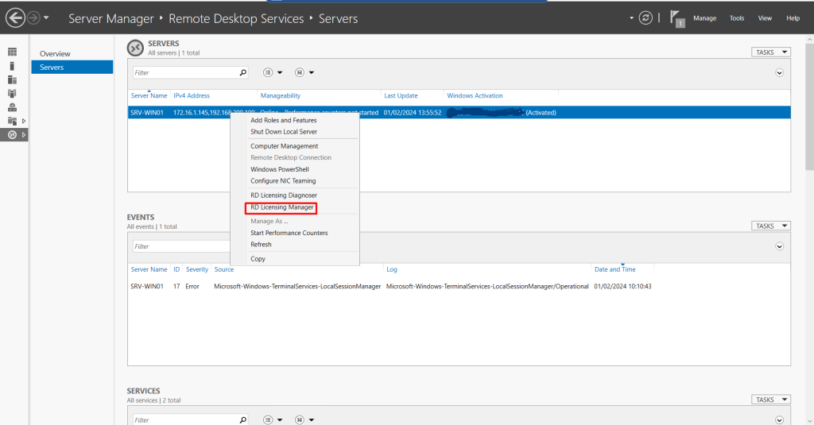Click the search magnifier in Servers filter

pos(243,72)
